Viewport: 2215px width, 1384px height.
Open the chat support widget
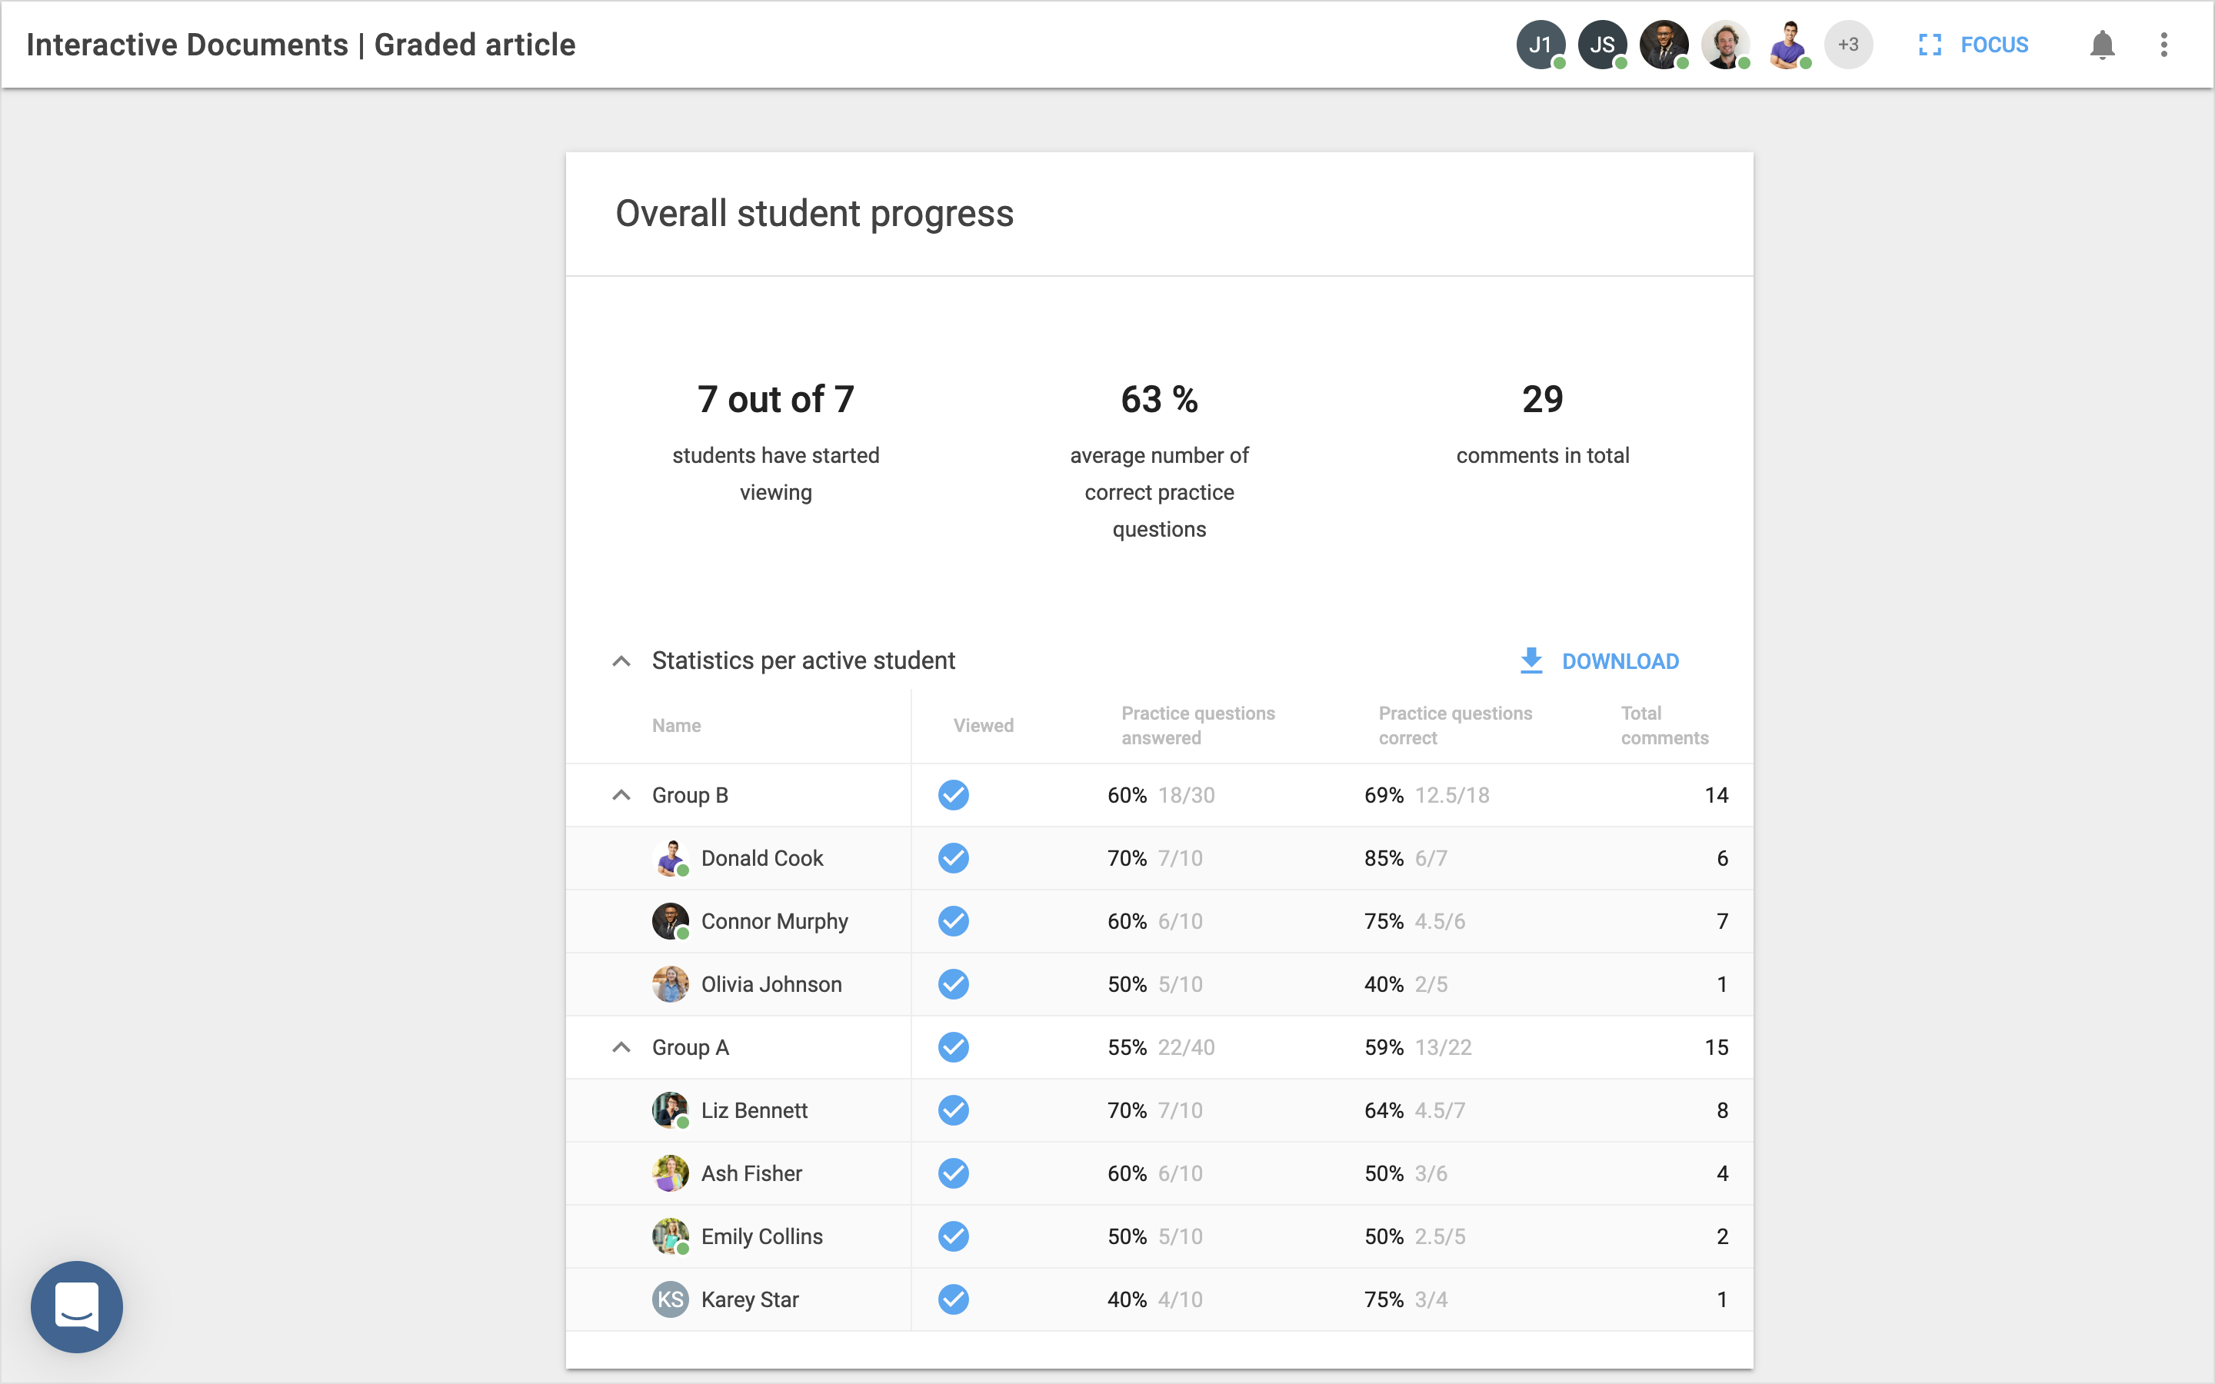pyautogui.click(x=77, y=1306)
